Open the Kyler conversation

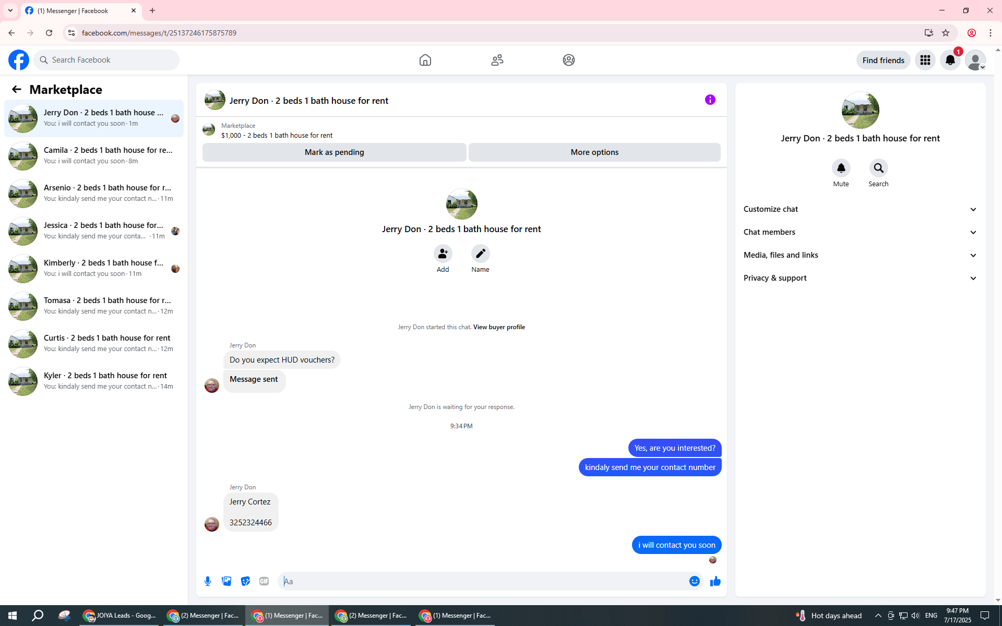pos(94,381)
